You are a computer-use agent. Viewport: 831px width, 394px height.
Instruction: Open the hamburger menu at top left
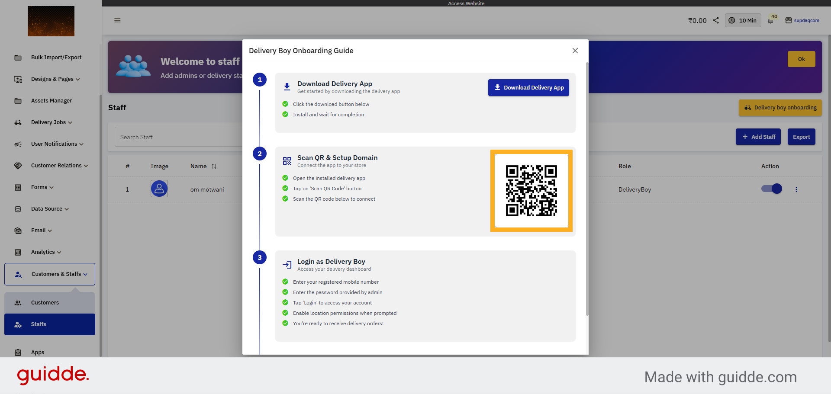[117, 20]
